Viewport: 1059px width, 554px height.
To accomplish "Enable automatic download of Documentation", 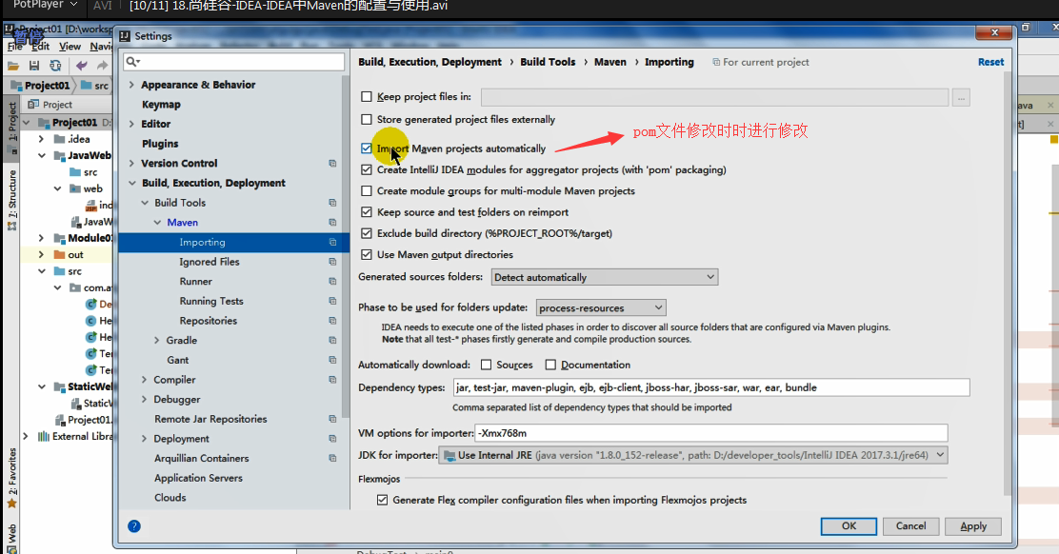I will [550, 365].
